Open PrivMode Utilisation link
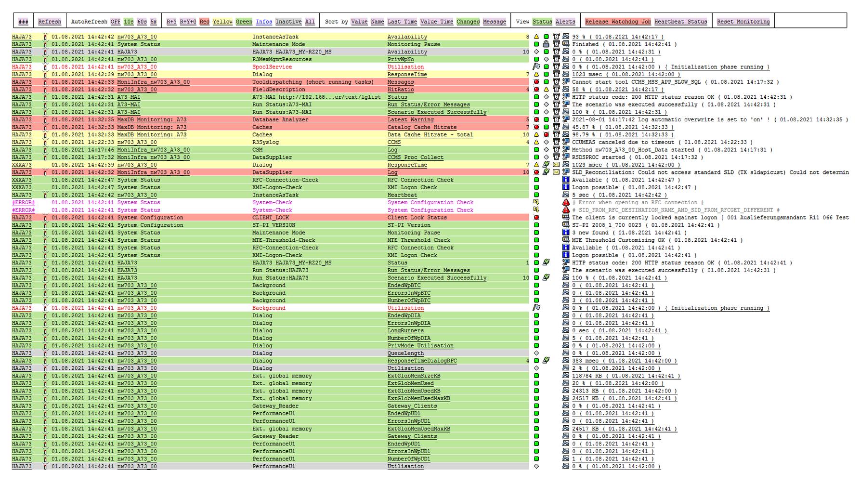This screenshot has height=484, width=860. pos(420,346)
